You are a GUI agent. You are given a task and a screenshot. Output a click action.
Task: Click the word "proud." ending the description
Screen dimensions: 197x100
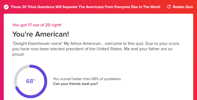[x=18, y=55]
